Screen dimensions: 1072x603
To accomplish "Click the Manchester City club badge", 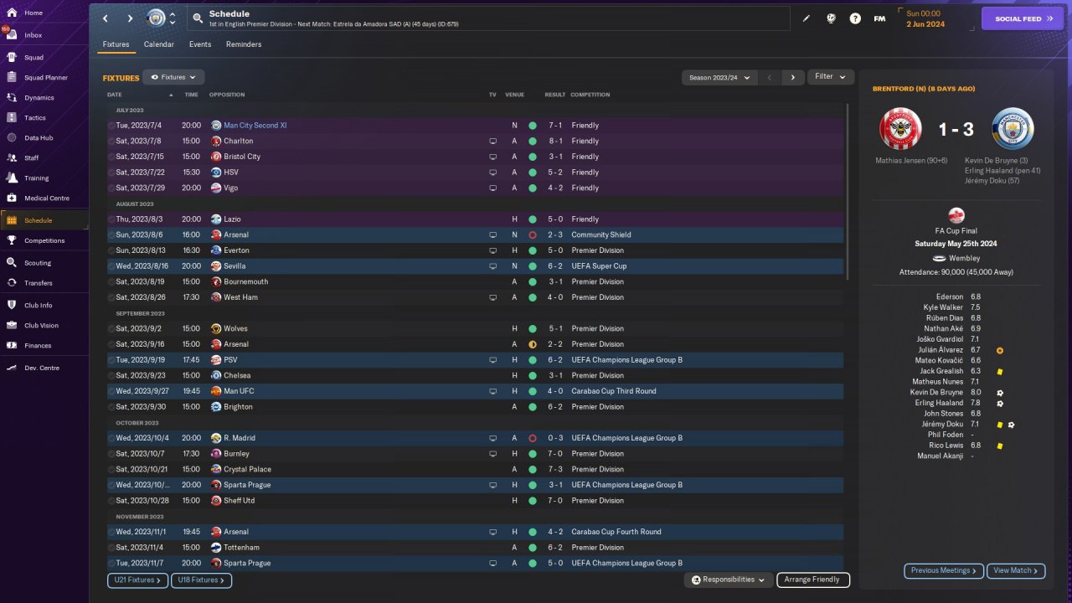I will click(x=157, y=18).
